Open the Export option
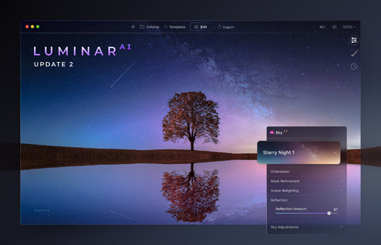This screenshot has height=245, width=381. tap(226, 27)
